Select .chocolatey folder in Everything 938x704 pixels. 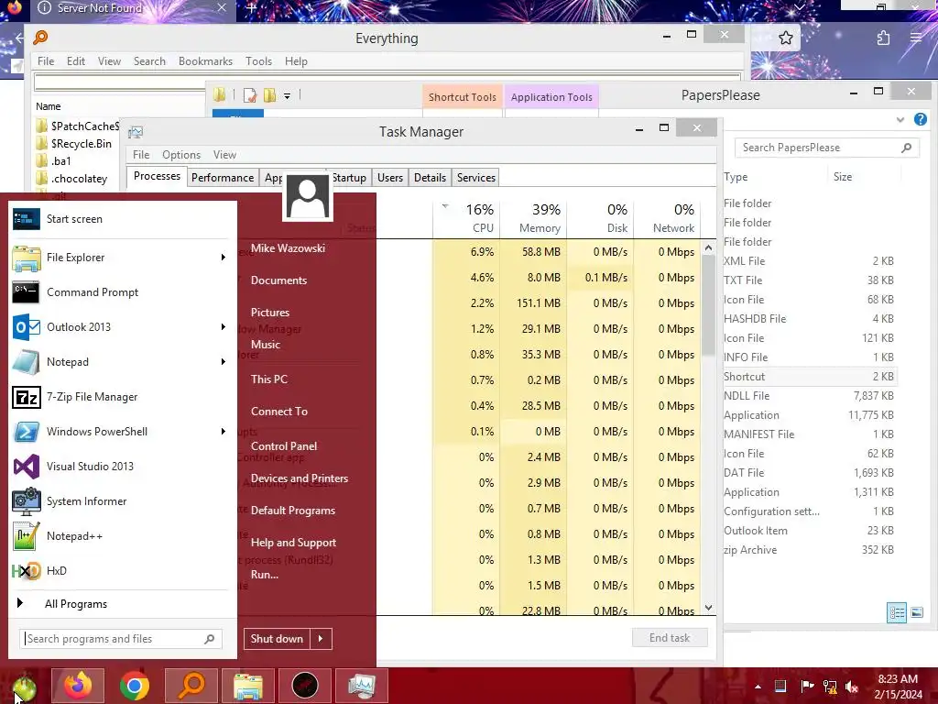[77, 179]
